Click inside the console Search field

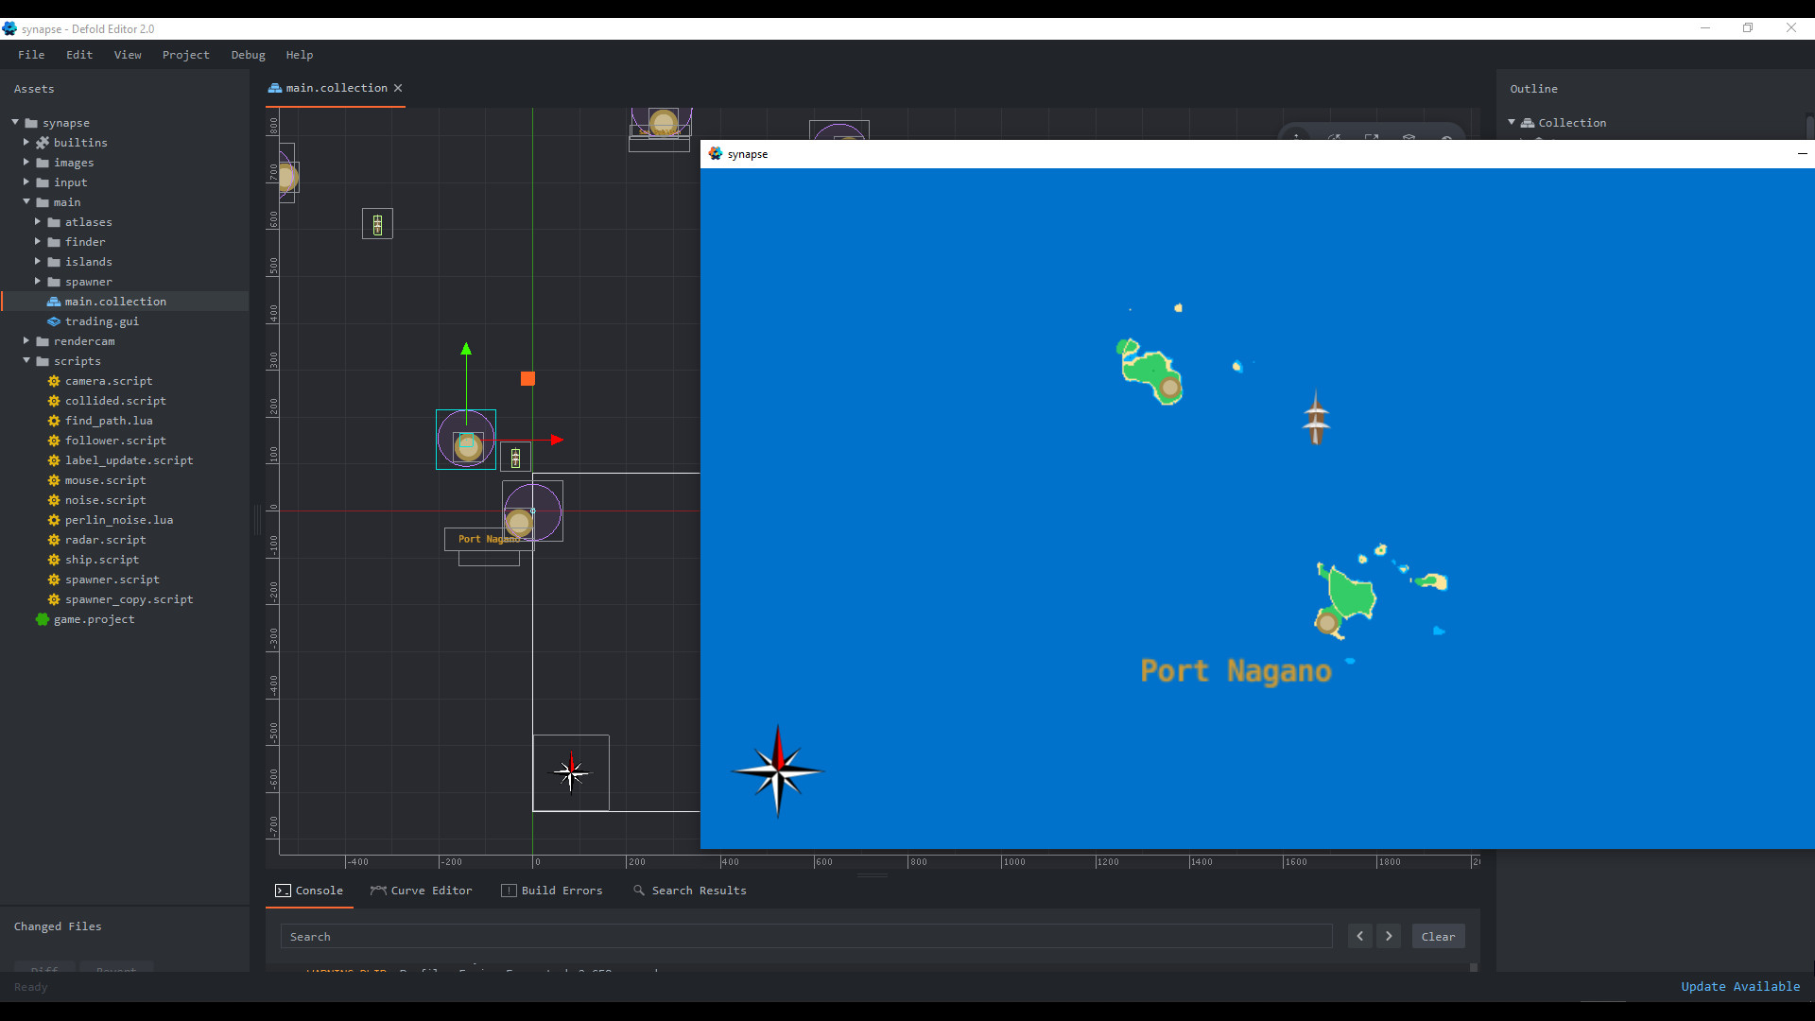pyautogui.click(x=804, y=936)
